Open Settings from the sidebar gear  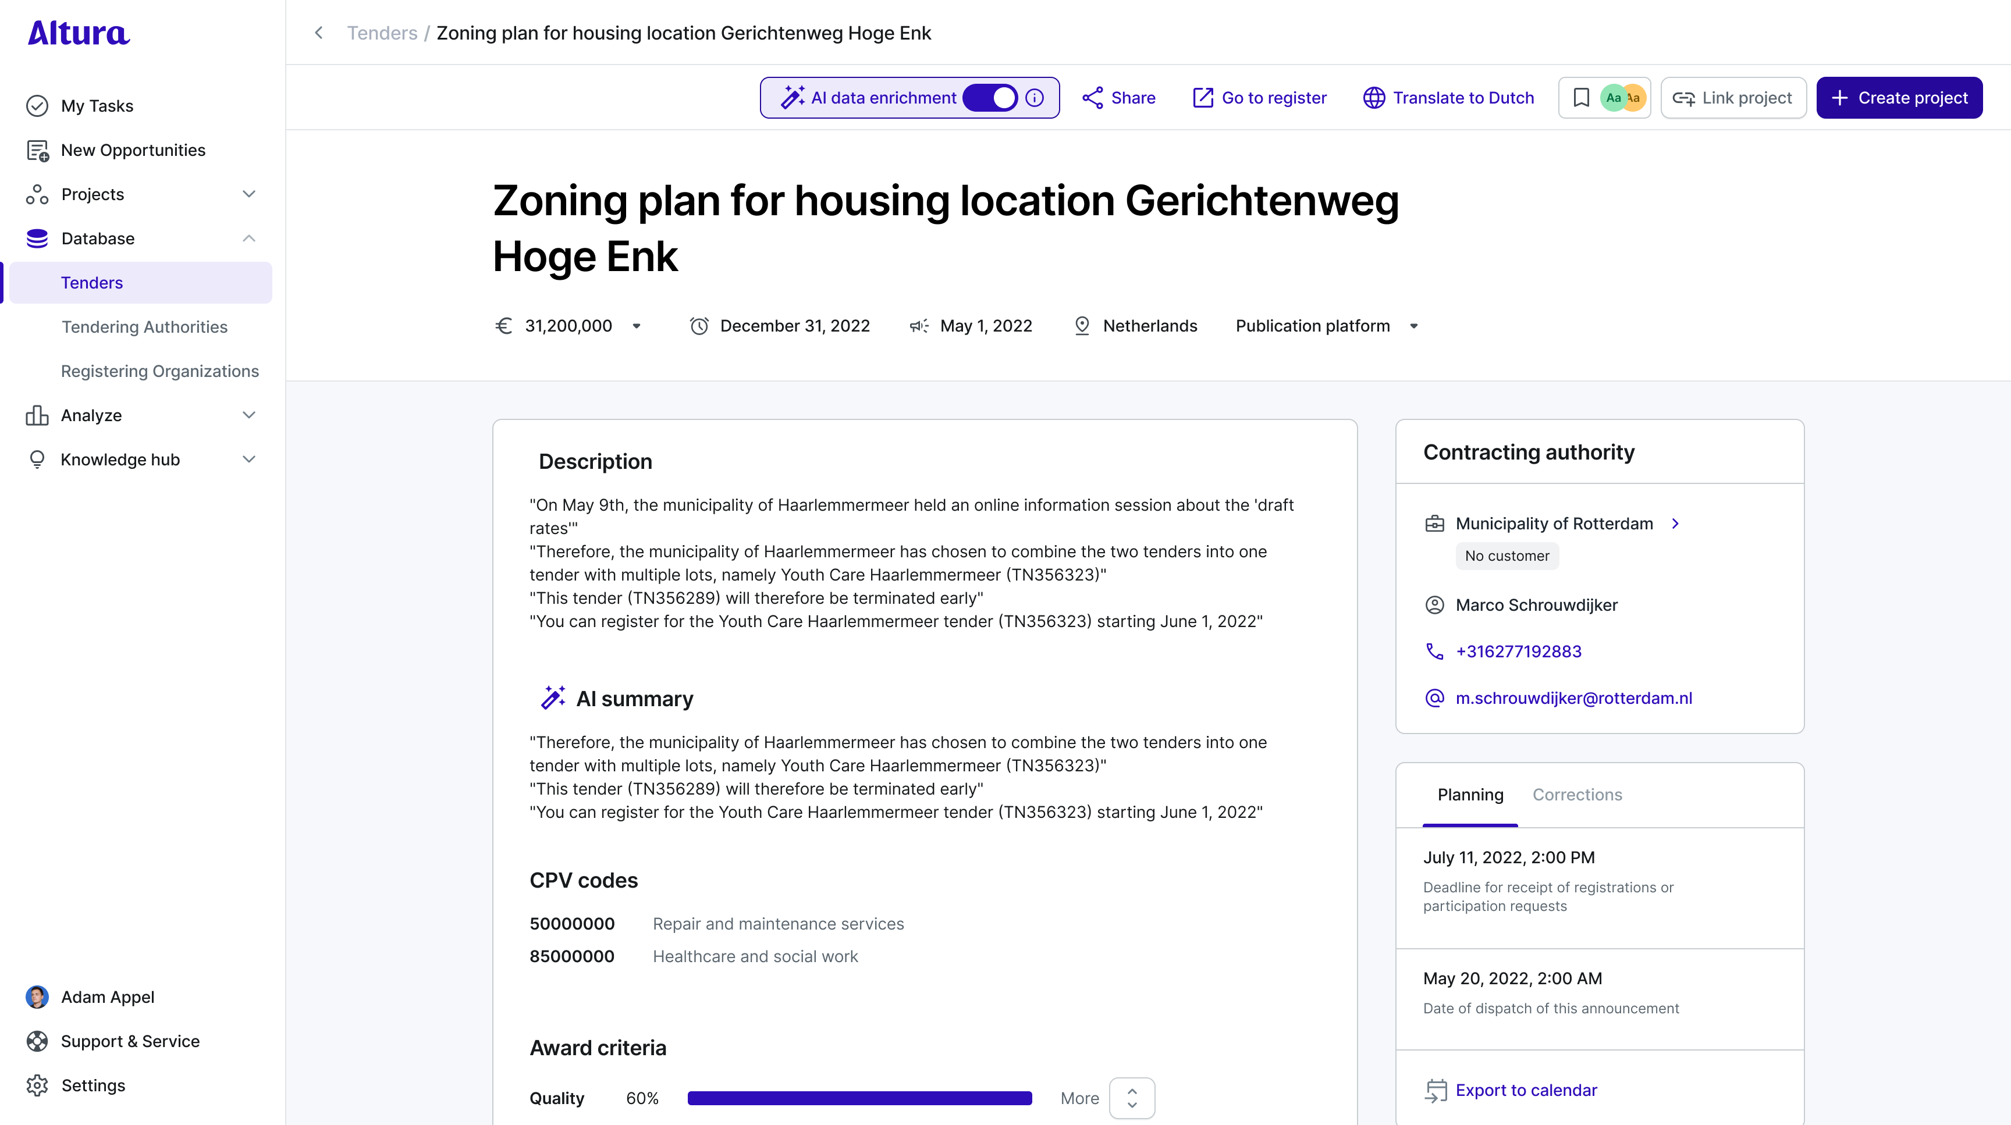(x=37, y=1085)
